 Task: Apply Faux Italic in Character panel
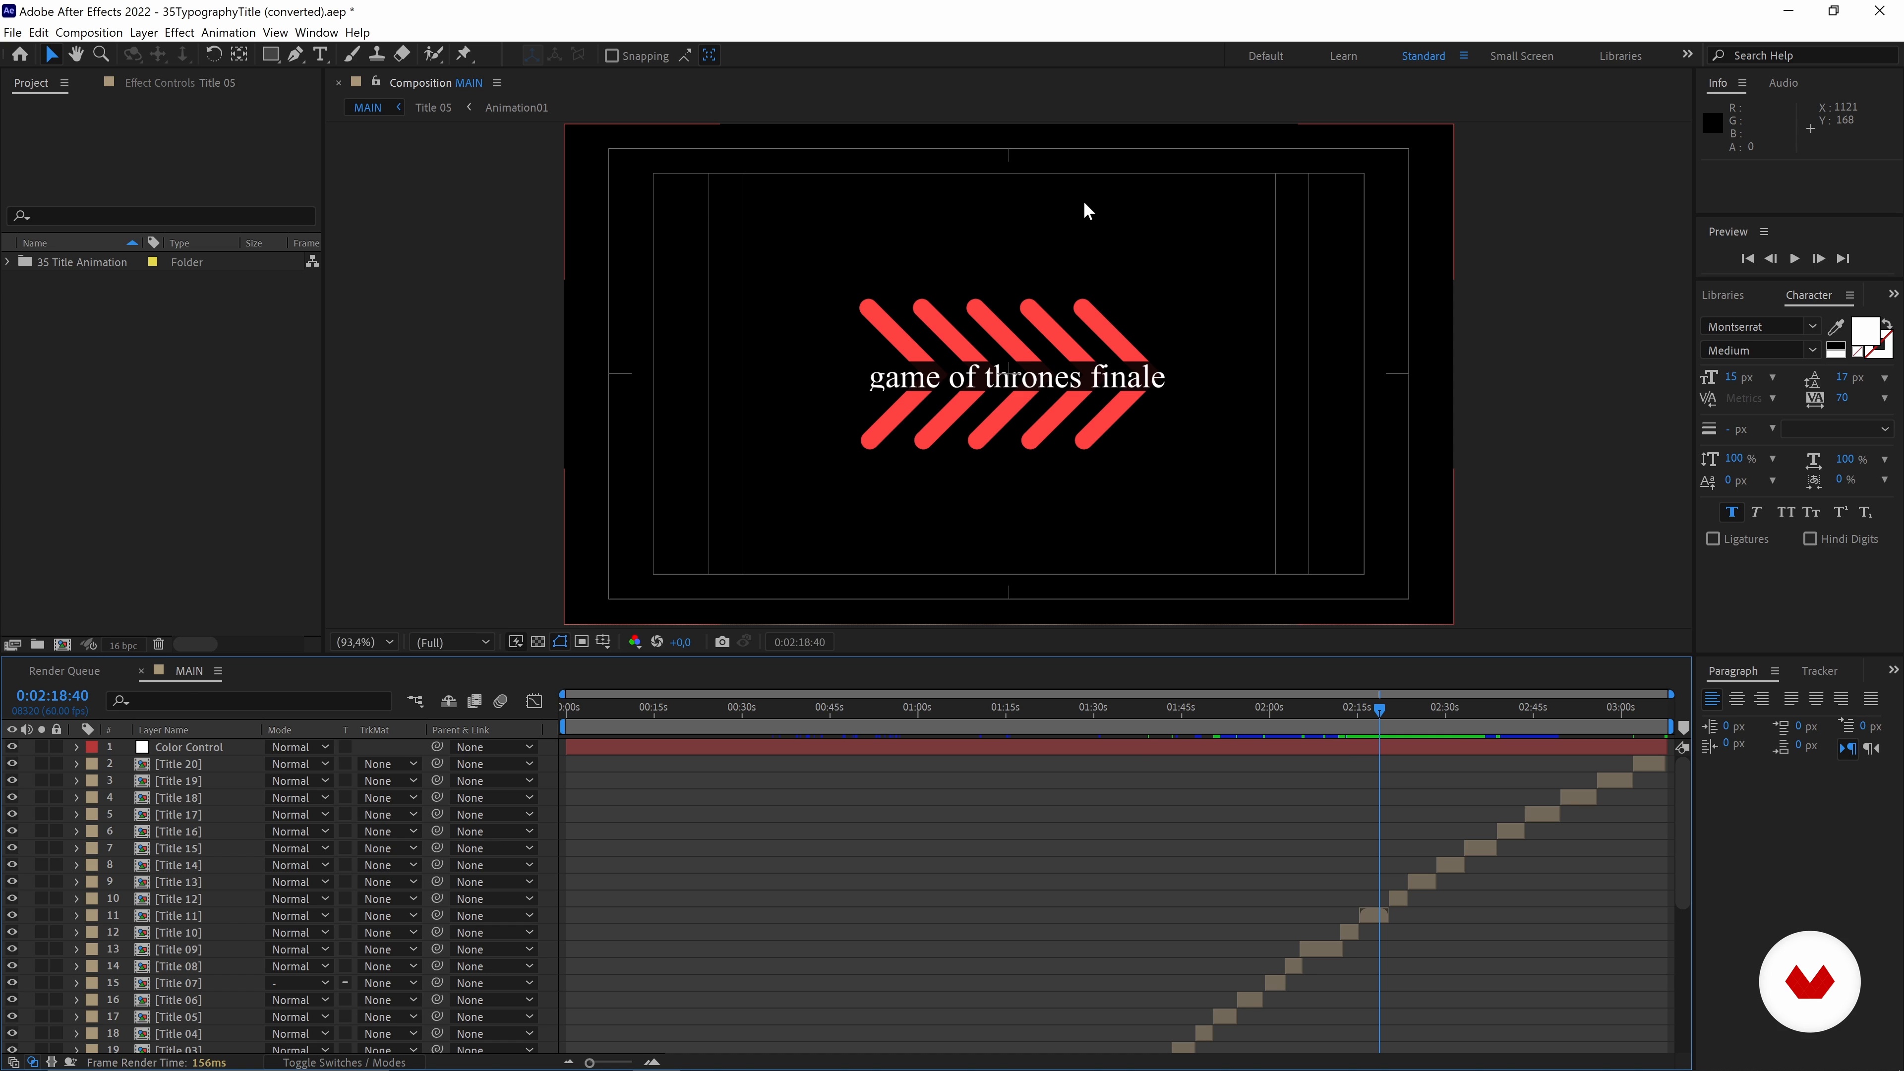(1756, 512)
